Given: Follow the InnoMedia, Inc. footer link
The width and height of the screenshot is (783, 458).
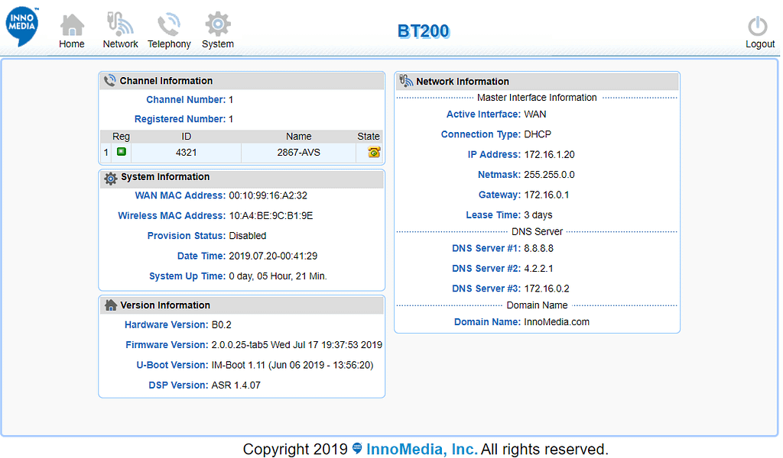Looking at the screenshot, I should click(421, 449).
